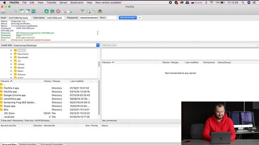Click the 'New version available!' menu

(x=108, y=2)
